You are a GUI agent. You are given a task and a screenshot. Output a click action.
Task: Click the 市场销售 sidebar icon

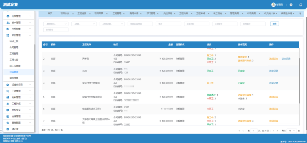click(x=8, y=29)
